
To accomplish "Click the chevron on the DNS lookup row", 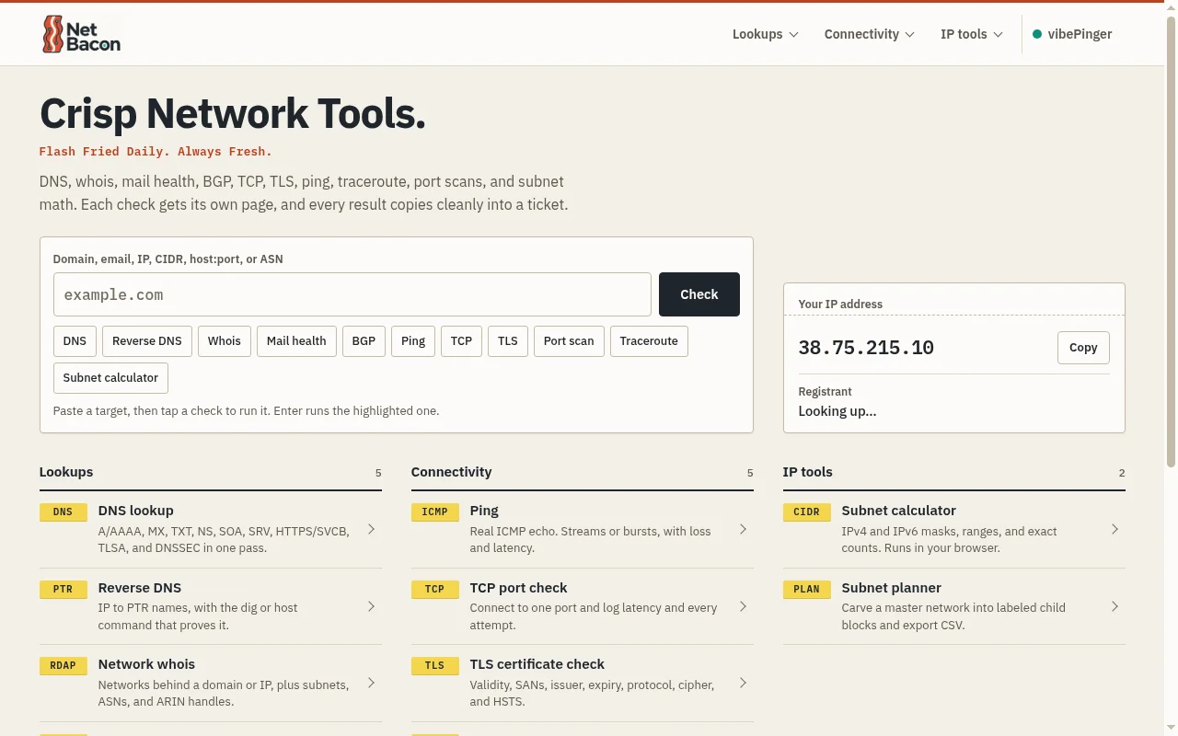I will tap(371, 529).
